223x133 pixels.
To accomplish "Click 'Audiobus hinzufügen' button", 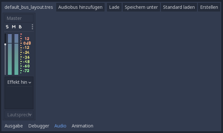I will pyautogui.click(x=80, y=7).
